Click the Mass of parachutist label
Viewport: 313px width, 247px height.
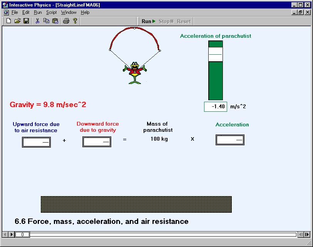(x=158, y=127)
